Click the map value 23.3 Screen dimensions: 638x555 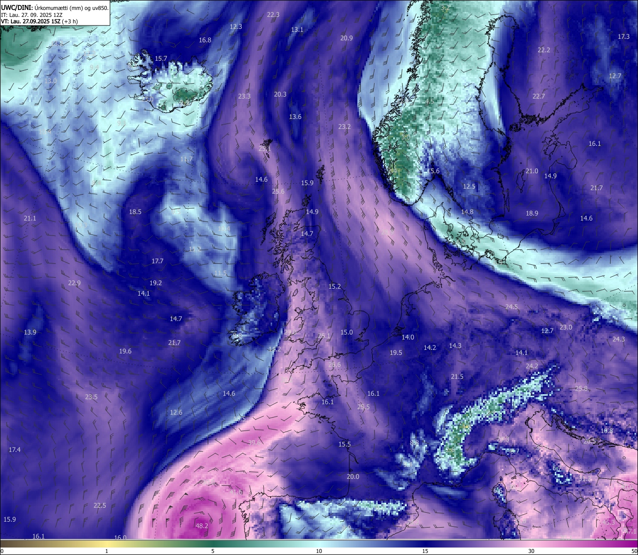pyautogui.click(x=244, y=97)
